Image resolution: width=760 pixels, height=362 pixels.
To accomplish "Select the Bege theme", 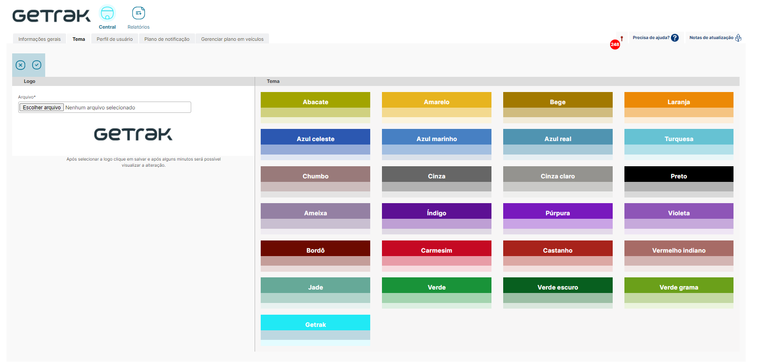I will click(x=558, y=107).
